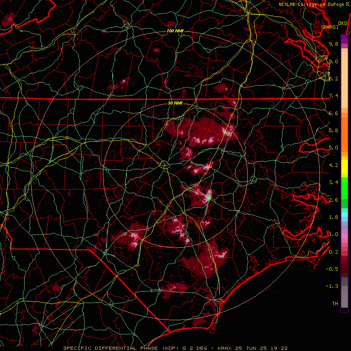Click the DKD label above the color scale

[x=342, y=23]
